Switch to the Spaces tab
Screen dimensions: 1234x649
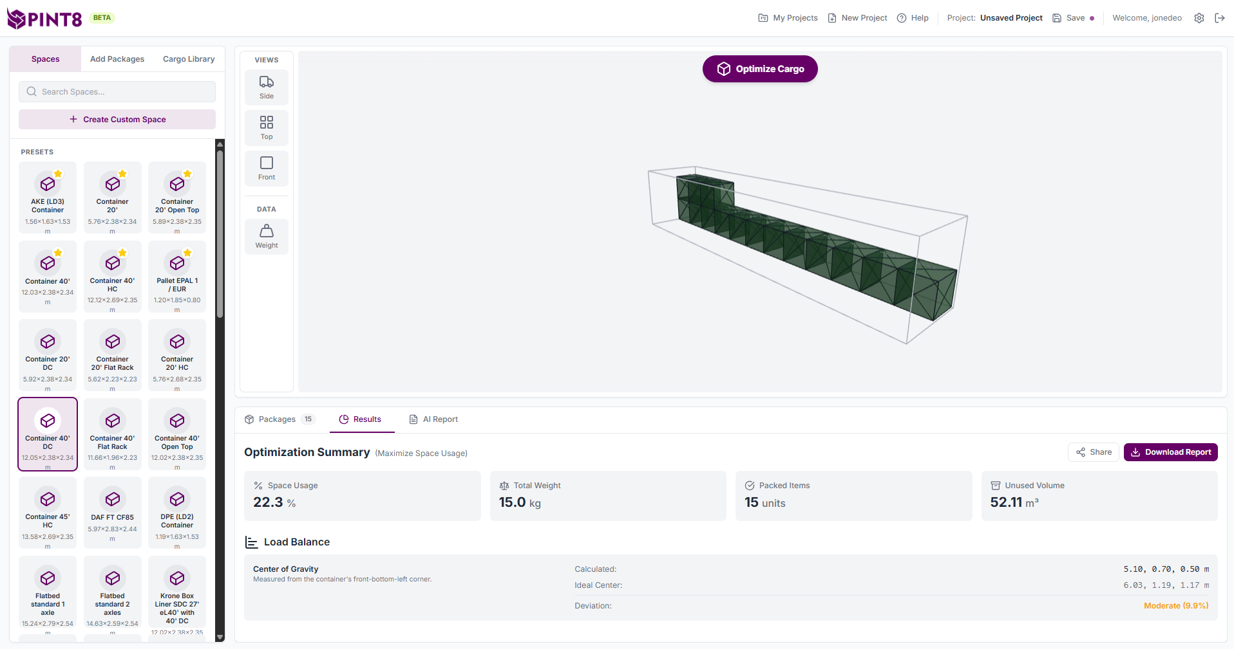(45, 59)
